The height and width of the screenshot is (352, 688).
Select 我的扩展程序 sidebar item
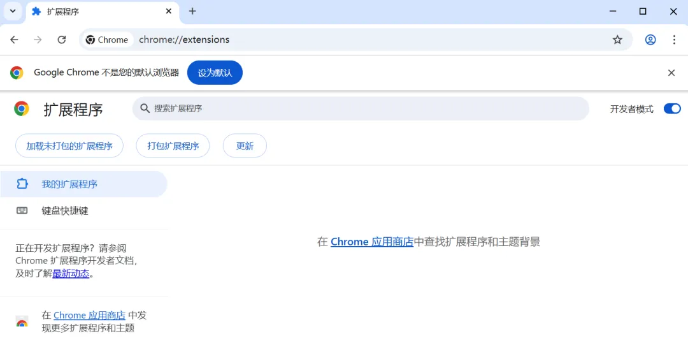83,184
